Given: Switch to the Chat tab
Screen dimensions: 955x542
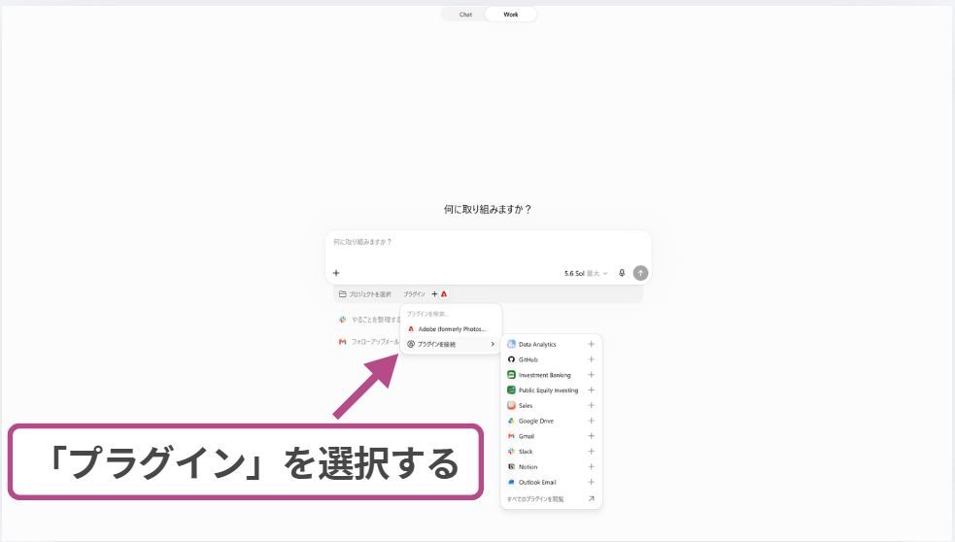Looking at the screenshot, I should [465, 15].
